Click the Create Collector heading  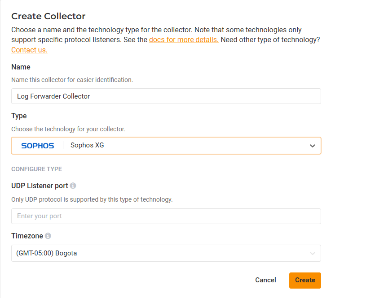[x=48, y=16]
